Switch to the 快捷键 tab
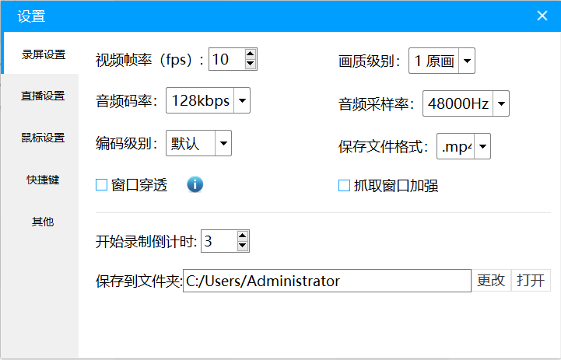The width and height of the screenshot is (561, 360). tap(43, 180)
